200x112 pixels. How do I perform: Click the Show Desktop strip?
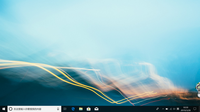click(x=199, y=109)
